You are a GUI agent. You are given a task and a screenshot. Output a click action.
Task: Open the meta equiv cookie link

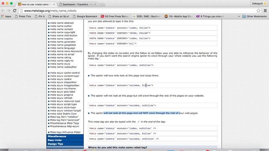pyautogui.click(x=61, y=79)
